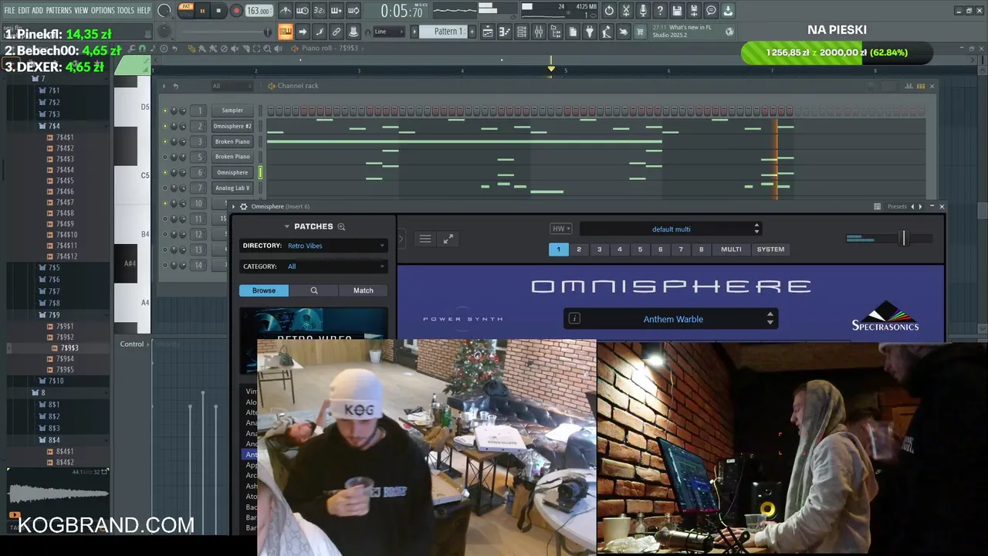Open the CATEGORY All dropdown
The height and width of the screenshot is (556, 988).
click(313, 266)
